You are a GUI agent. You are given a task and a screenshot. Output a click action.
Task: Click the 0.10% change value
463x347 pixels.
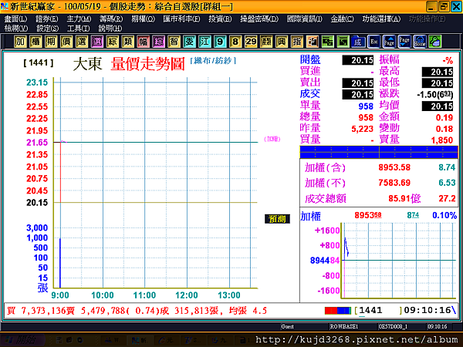coord(444,215)
